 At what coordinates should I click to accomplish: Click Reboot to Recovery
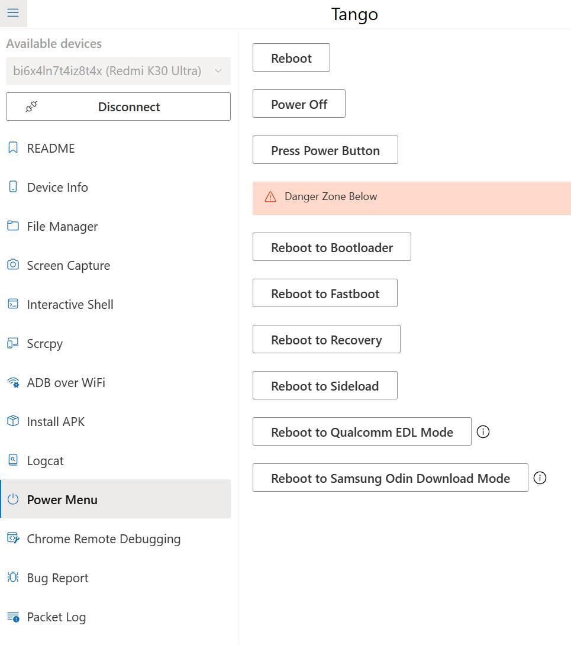pos(326,340)
